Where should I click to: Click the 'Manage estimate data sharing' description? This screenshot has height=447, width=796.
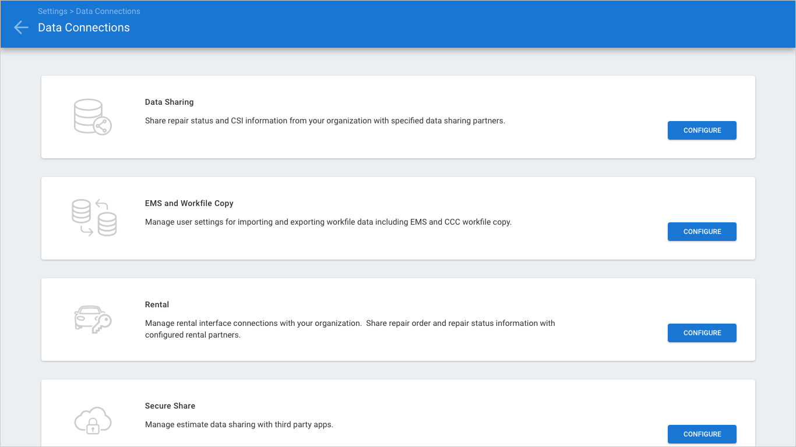coord(239,424)
